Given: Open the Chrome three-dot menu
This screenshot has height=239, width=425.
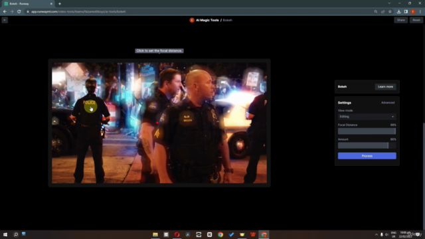Looking at the screenshot, I should (420, 12).
